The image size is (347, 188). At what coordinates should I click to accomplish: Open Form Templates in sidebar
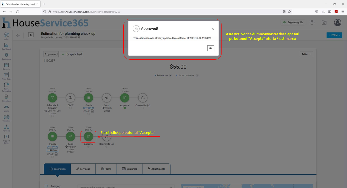tap(6, 87)
